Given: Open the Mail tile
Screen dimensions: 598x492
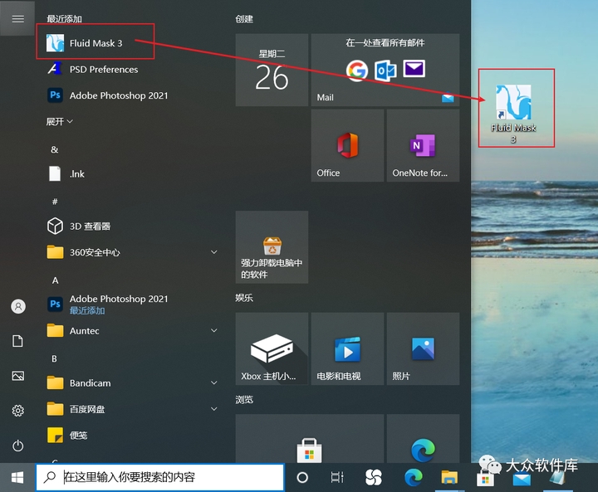Looking at the screenshot, I should pos(385,70).
